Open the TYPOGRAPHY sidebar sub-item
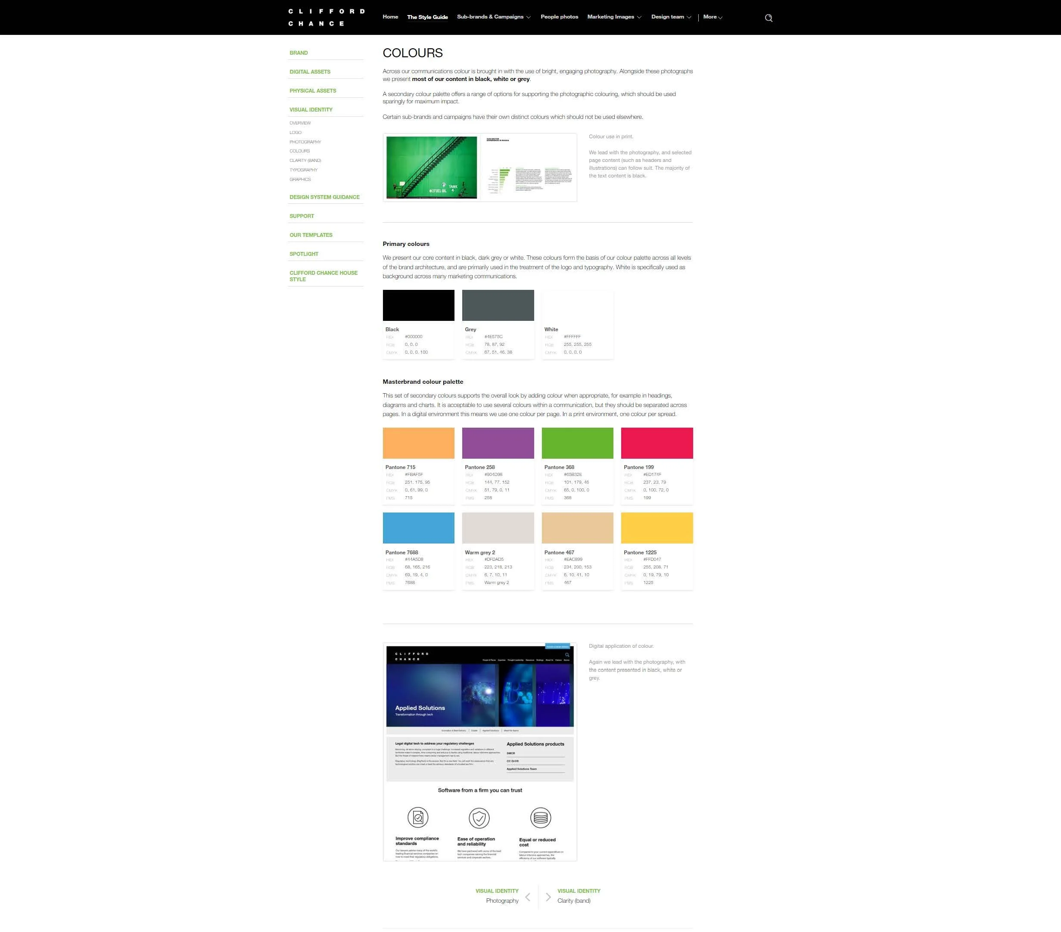1061x932 pixels. coord(304,170)
